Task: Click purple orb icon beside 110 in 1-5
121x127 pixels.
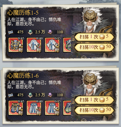Action: 50,32
